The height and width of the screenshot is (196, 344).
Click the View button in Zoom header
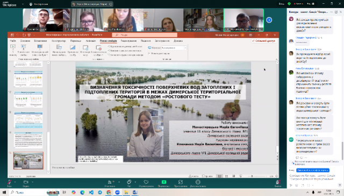point(311,4)
